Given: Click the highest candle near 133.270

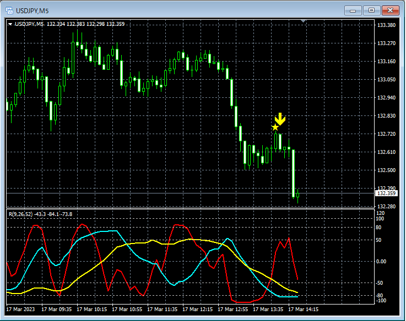Looking at the screenshot, I should (x=77, y=43).
